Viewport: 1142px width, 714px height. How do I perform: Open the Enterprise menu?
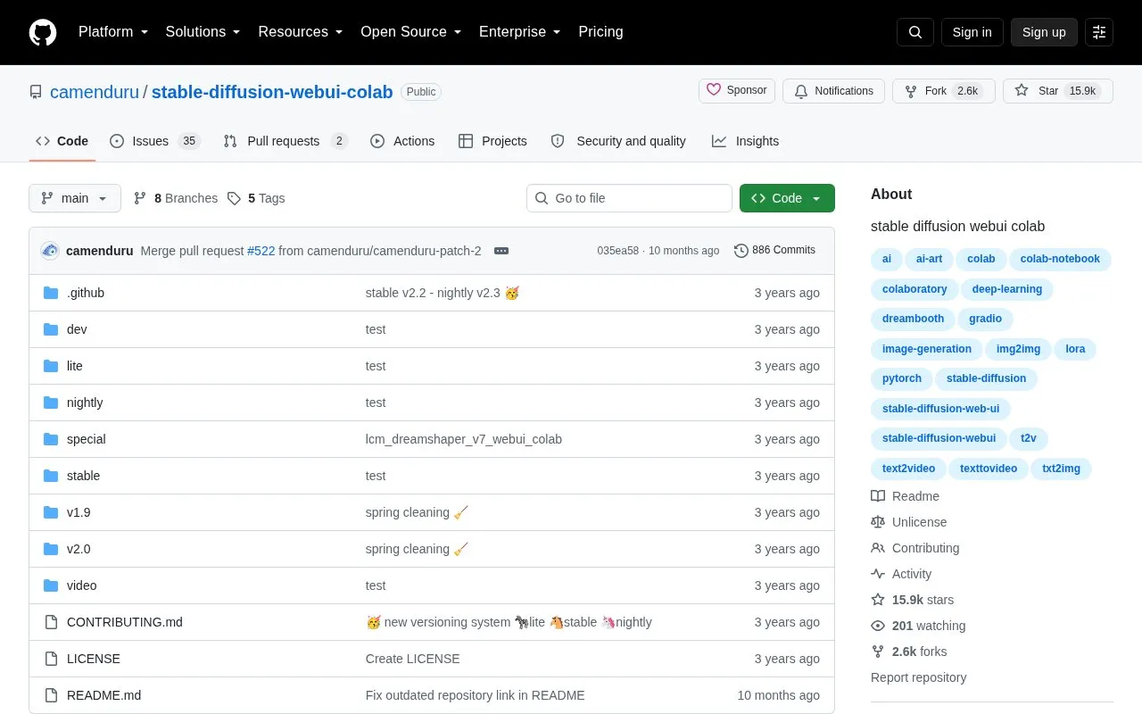[520, 32]
